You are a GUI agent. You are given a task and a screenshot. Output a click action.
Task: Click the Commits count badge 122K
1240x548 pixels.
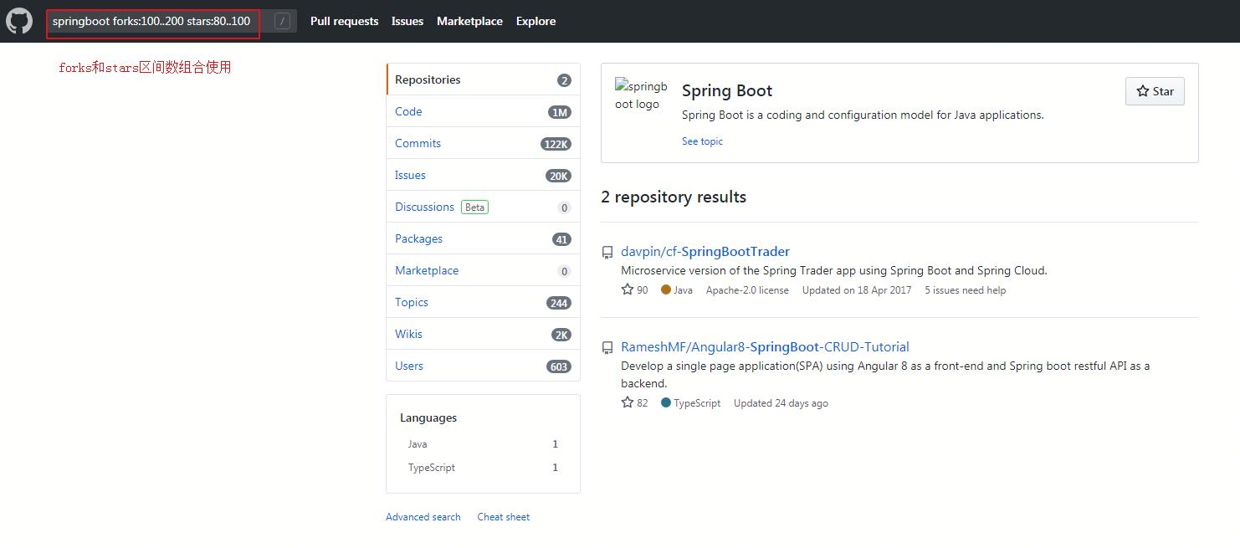(556, 144)
